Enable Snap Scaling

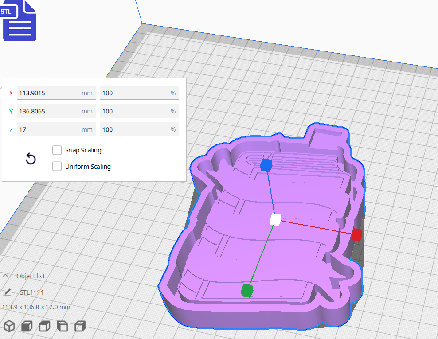57,150
